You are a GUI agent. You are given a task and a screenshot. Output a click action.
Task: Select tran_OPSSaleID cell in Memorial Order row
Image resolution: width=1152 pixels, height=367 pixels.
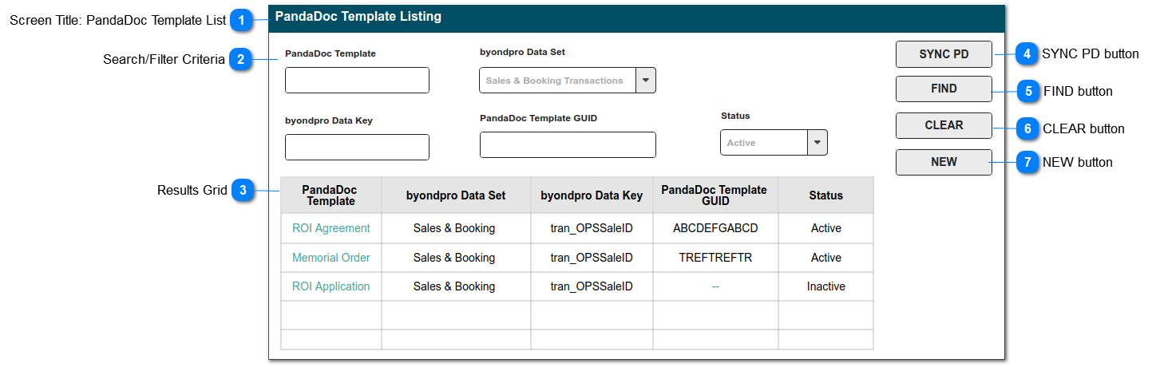592,258
